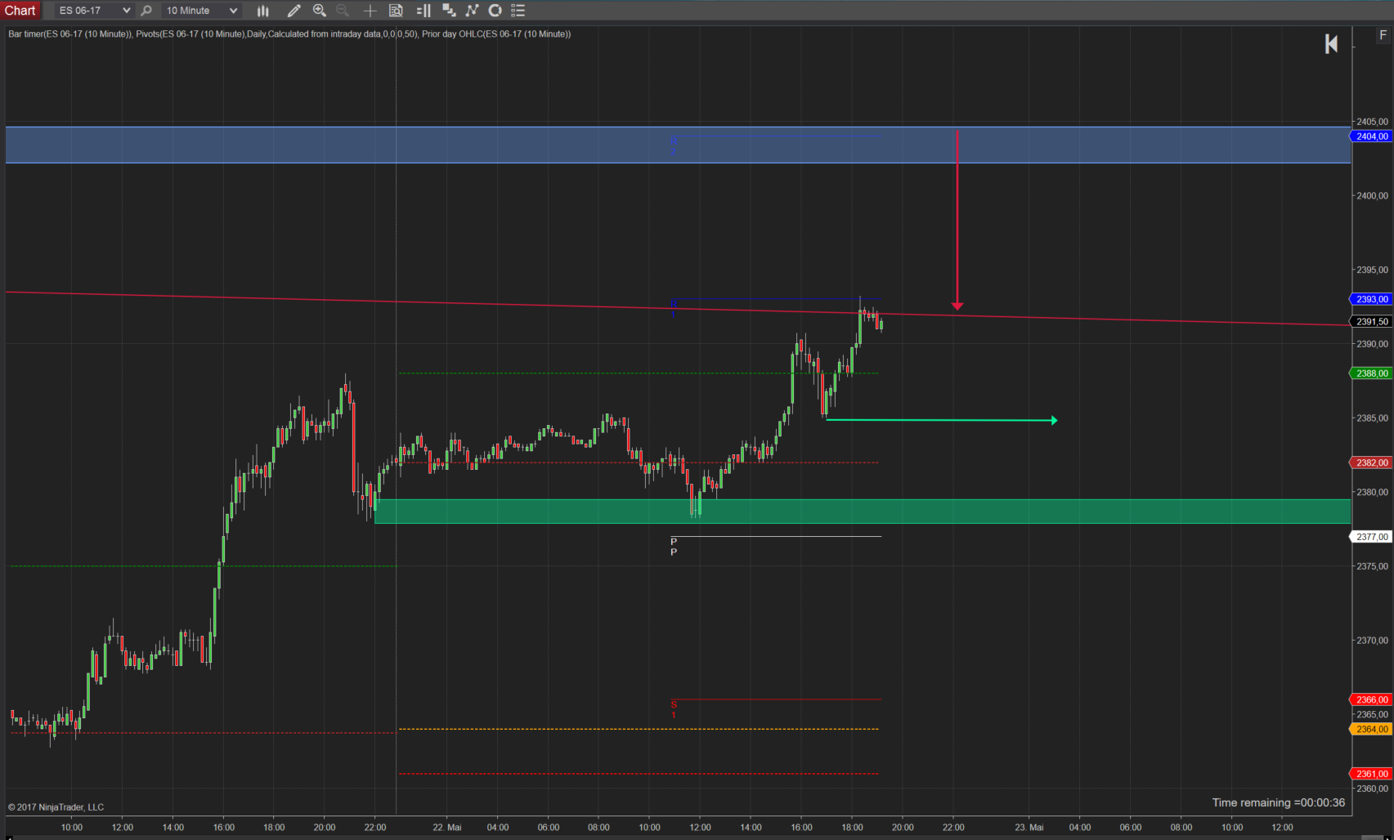This screenshot has height=840, width=1394.
Task: Click the red 2361,00 price marker
Action: 1370,774
